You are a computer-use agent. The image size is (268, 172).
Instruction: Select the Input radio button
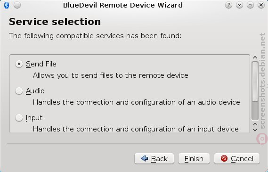(x=19, y=118)
